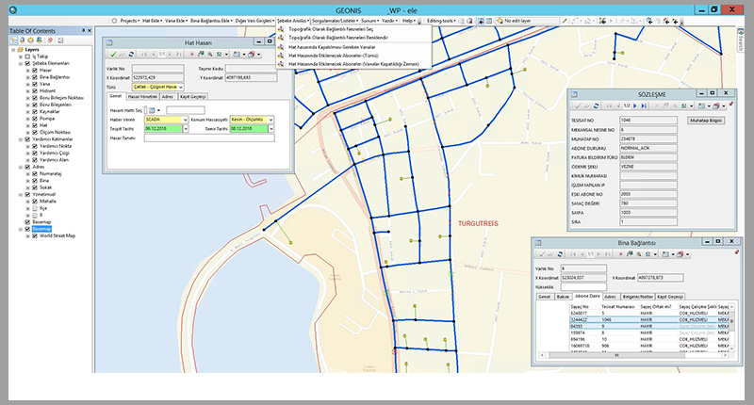Screen dimensions: 754x405
Task: Click the locate-on-map icon in Bina Bağlantısı toolbar
Action: (630, 254)
